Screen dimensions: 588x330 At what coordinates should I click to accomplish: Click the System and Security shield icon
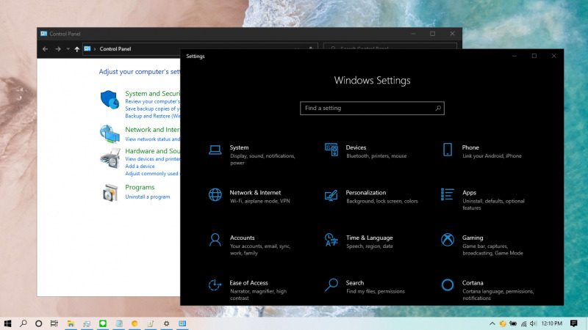pos(110,100)
